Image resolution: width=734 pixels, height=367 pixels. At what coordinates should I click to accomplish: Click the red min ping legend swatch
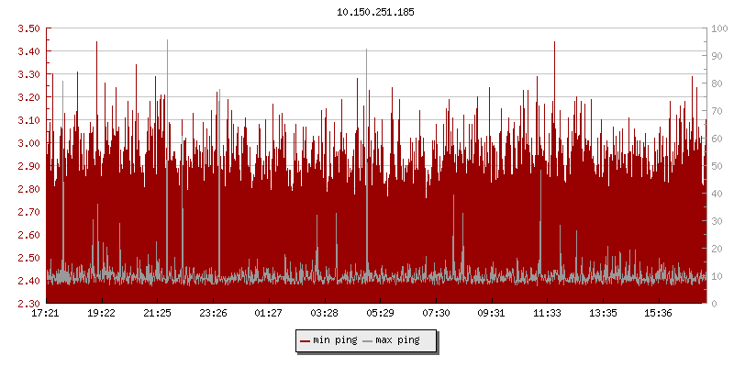click(306, 340)
